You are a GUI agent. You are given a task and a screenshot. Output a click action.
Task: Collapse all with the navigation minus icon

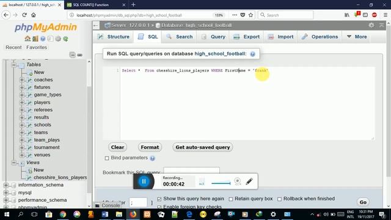72,55
